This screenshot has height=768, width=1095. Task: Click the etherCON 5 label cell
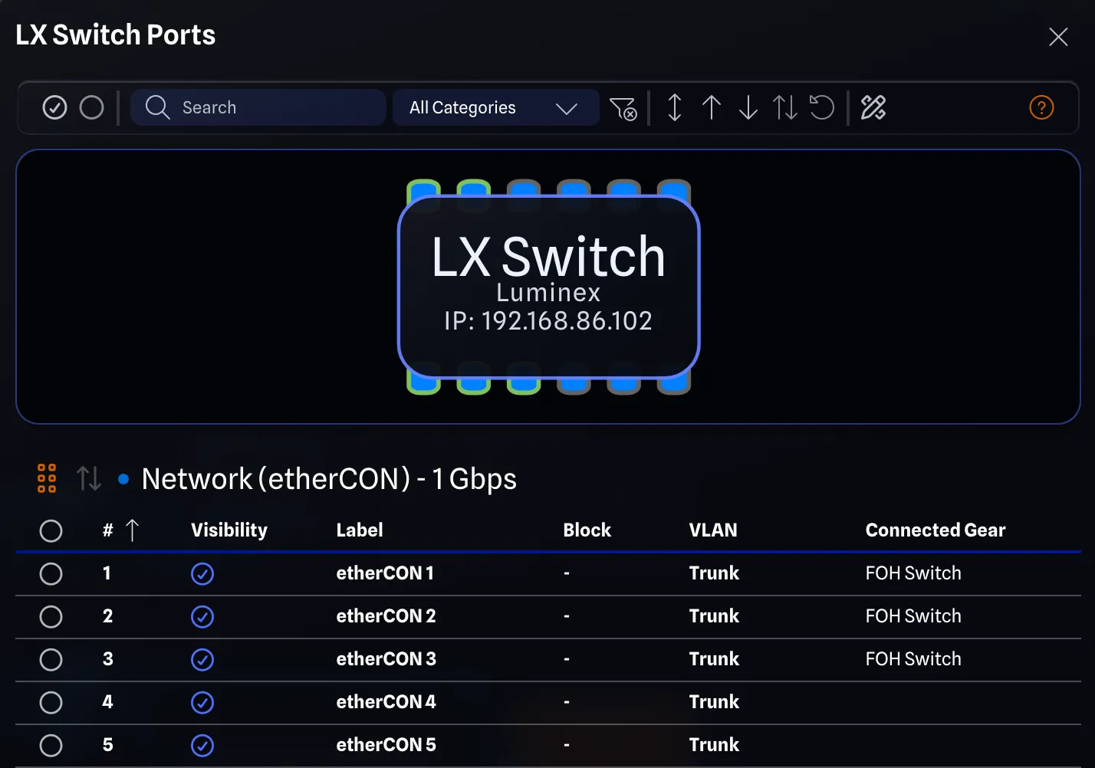pos(386,744)
